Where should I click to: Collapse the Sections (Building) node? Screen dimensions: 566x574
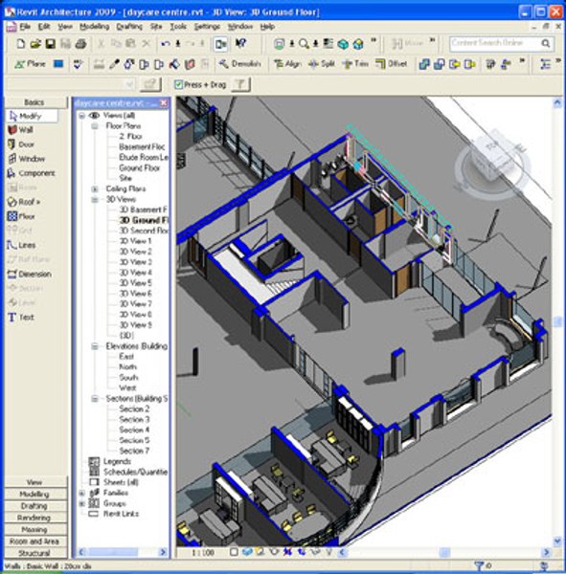[x=95, y=399]
